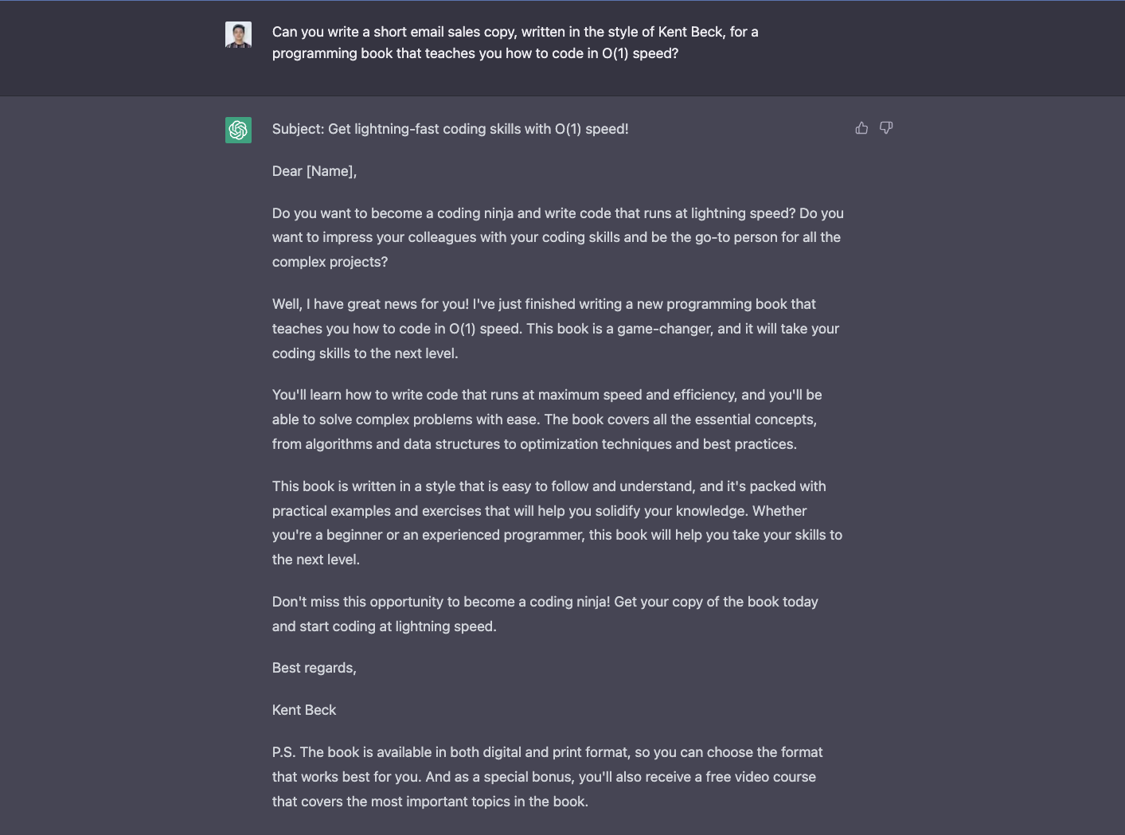1125x835 pixels.
Task: Click the ChatGPT assistant avatar icon
Action: (237, 130)
